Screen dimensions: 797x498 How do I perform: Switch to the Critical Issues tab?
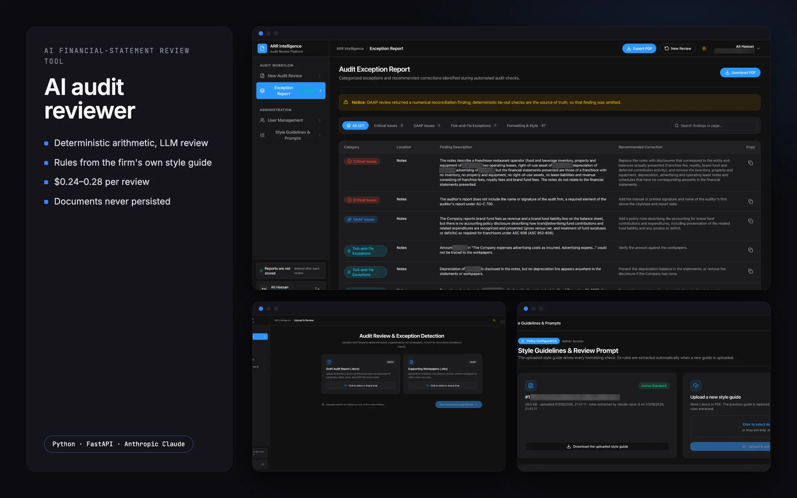tap(389, 125)
